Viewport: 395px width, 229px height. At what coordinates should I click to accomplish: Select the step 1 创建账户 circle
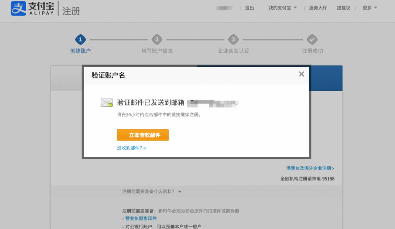click(x=80, y=39)
